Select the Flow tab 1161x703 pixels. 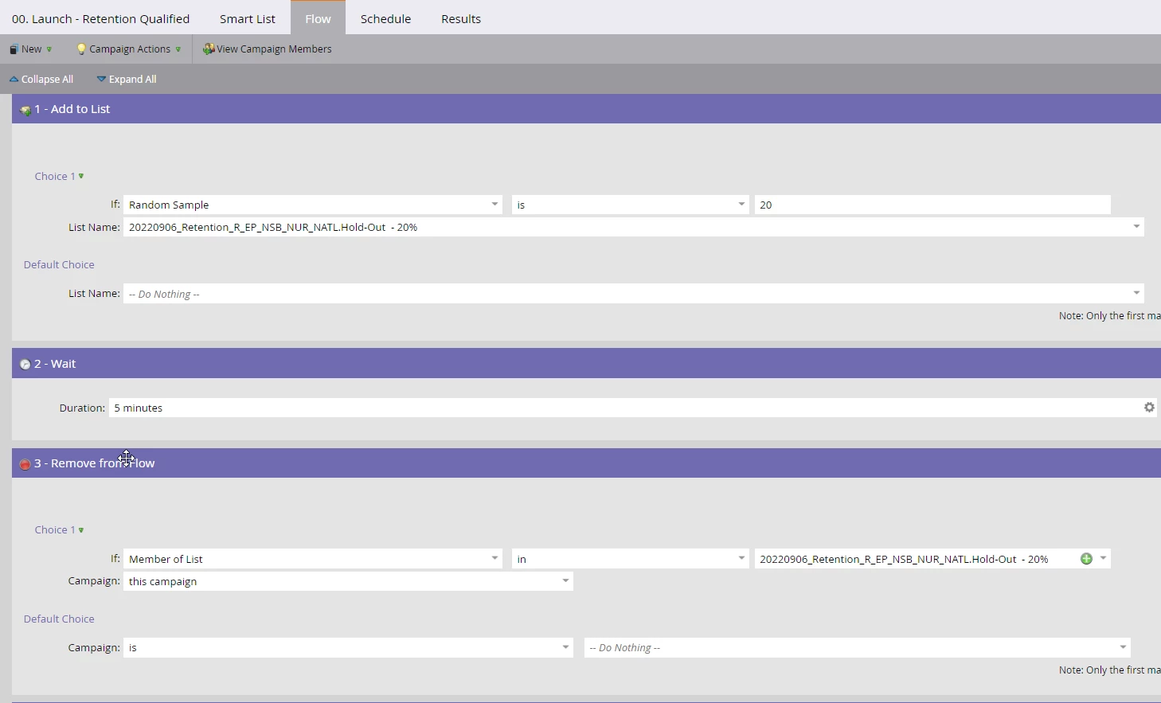[x=318, y=18]
